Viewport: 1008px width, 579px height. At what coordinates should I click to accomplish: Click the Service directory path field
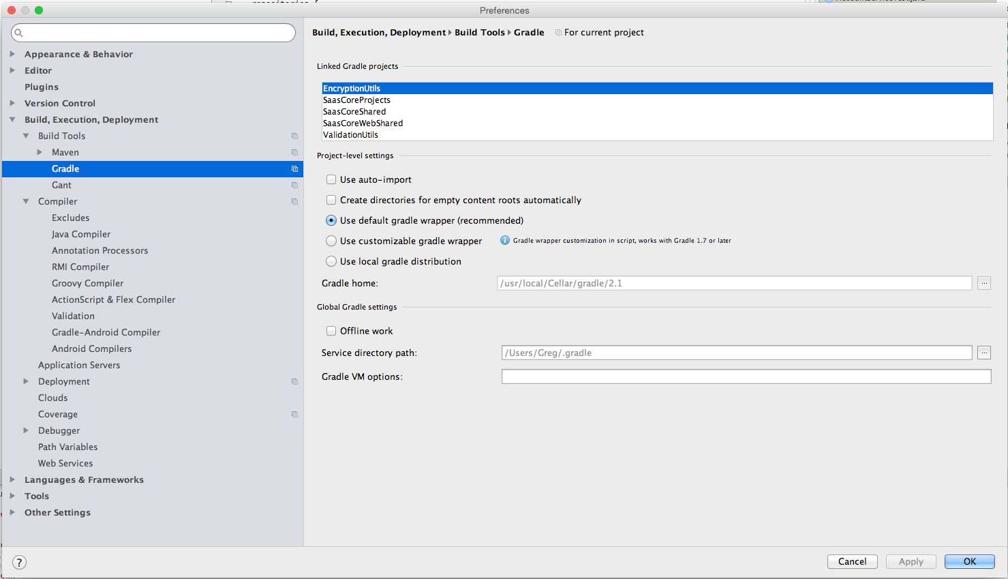coord(737,353)
